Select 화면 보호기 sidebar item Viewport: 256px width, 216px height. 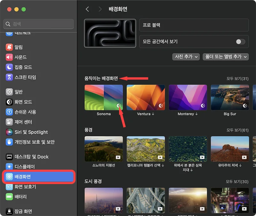click(x=39, y=187)
